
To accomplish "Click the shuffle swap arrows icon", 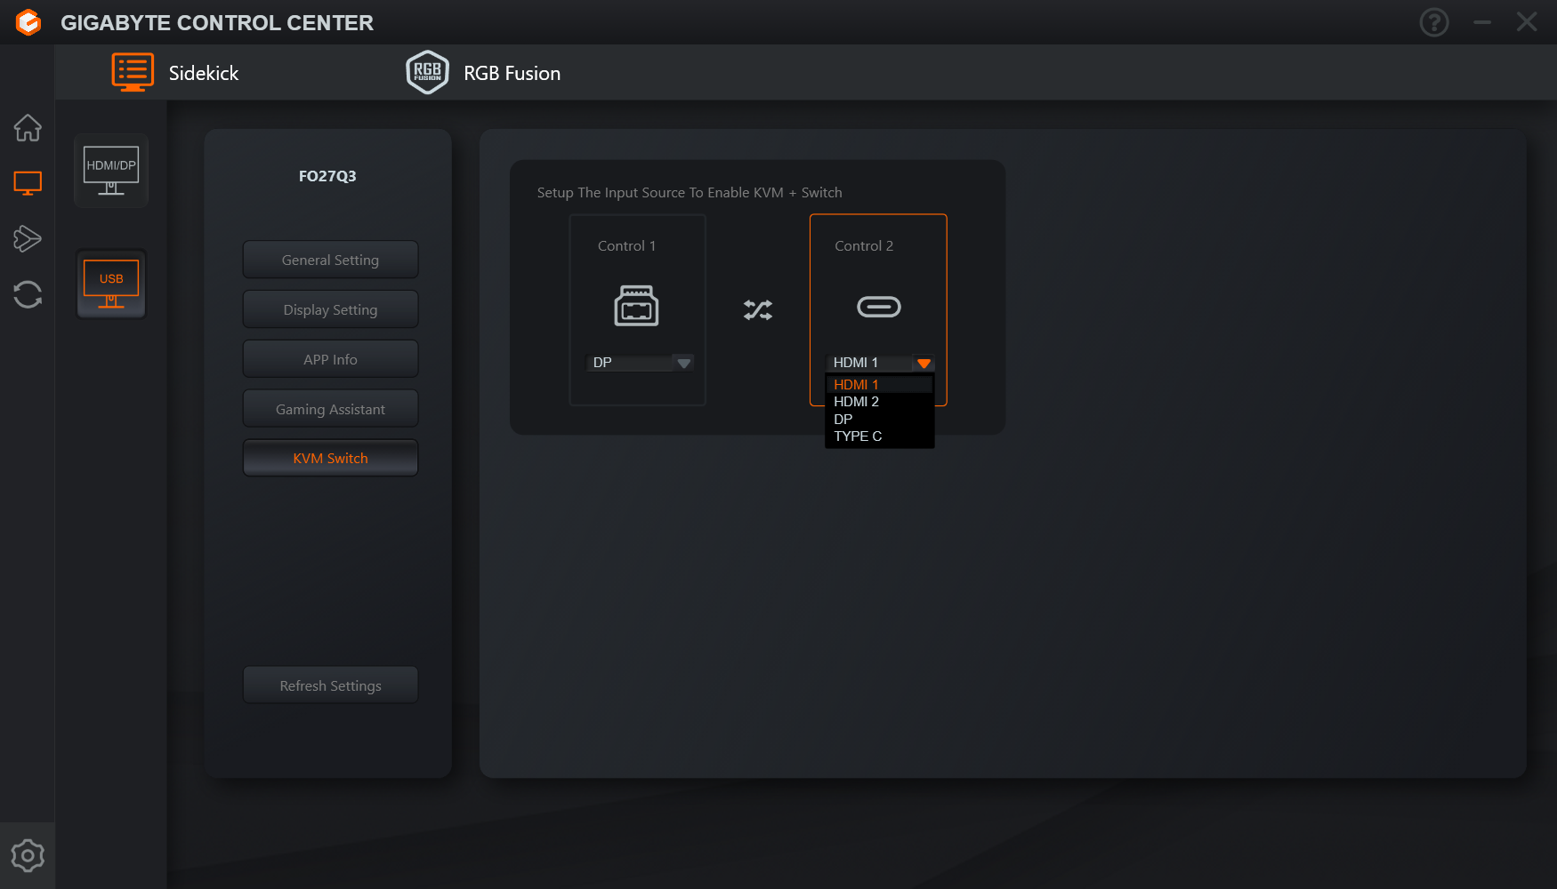I will [x=758, y=309].
